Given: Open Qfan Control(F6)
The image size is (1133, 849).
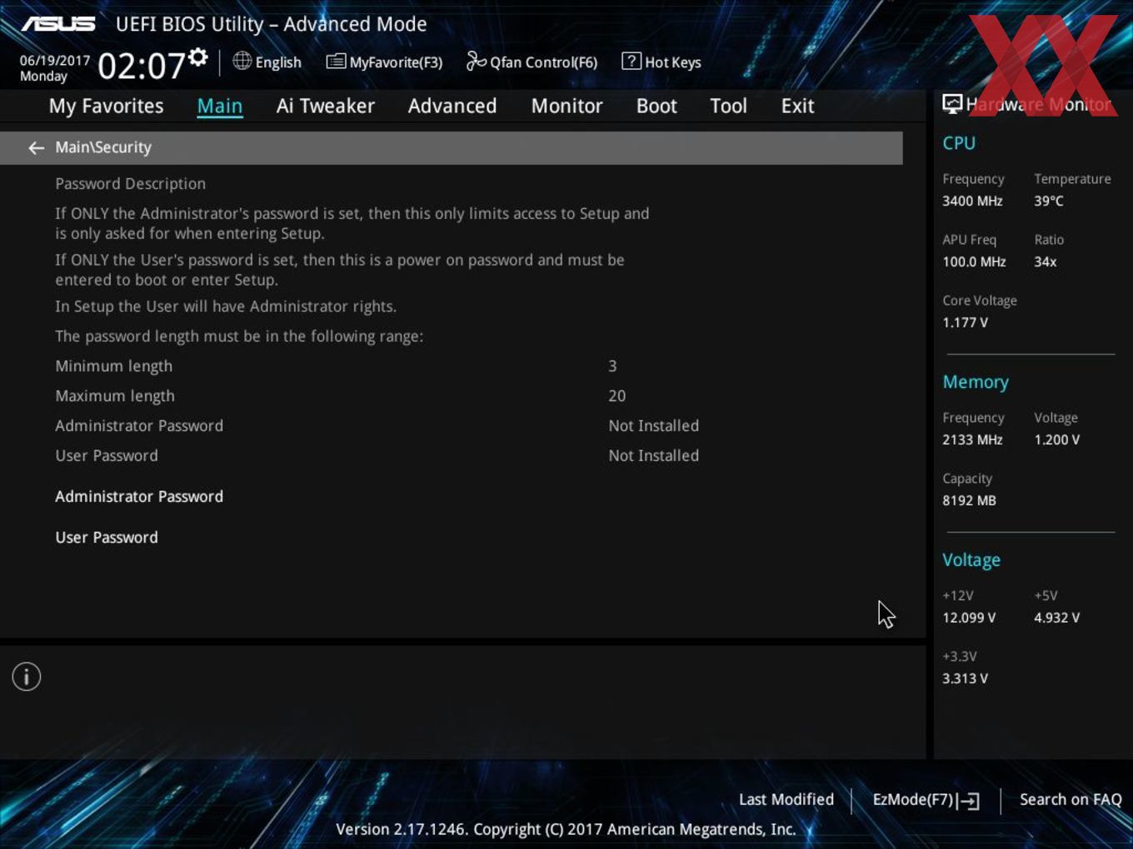Looking at the screenshot, I should [x=543, y=62].
